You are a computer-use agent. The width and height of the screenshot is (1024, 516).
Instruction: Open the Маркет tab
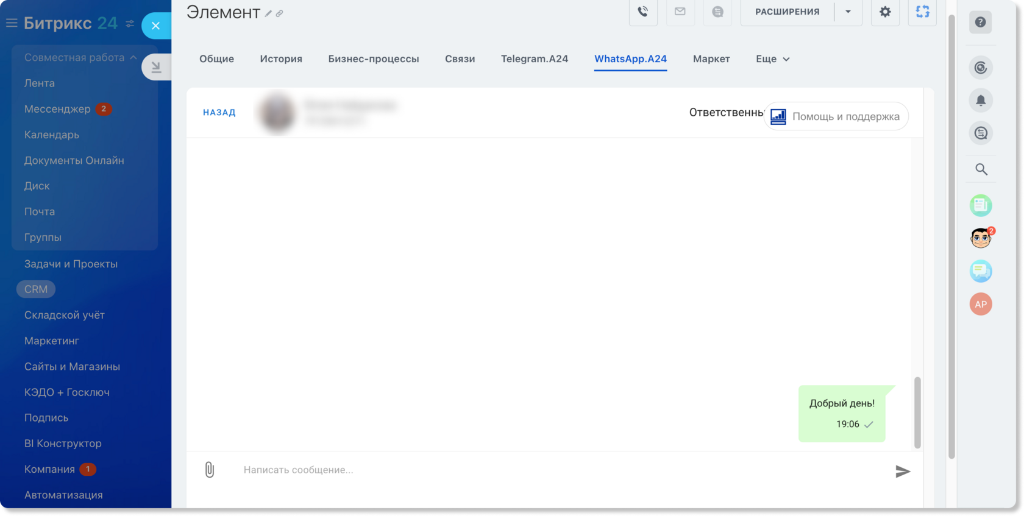click(x=711, y=59)
